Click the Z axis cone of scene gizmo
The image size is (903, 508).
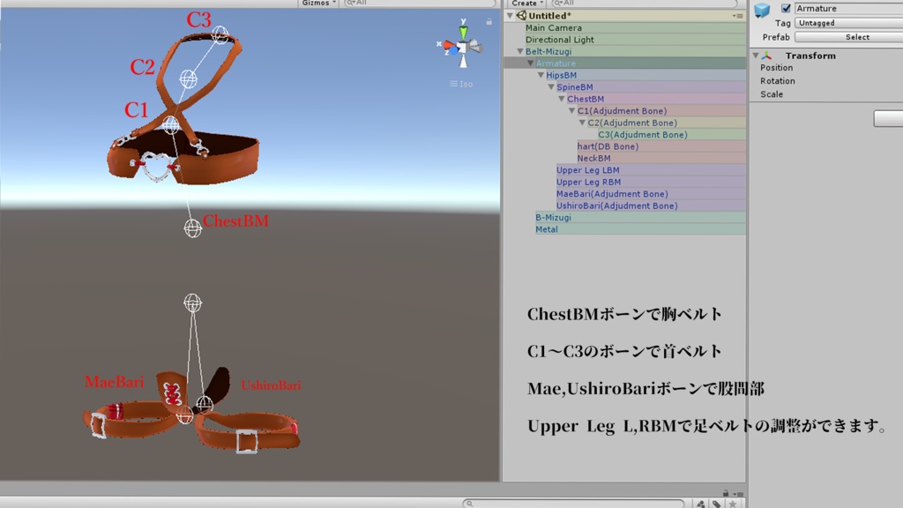453,52
